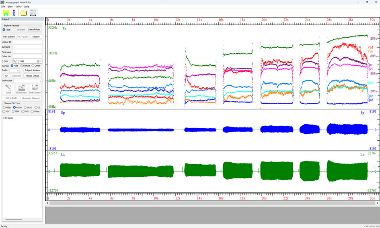Click the D.O.B date field
Viewport: 380px width, 228px height.
pyautogui.click(x=27, y=61)
